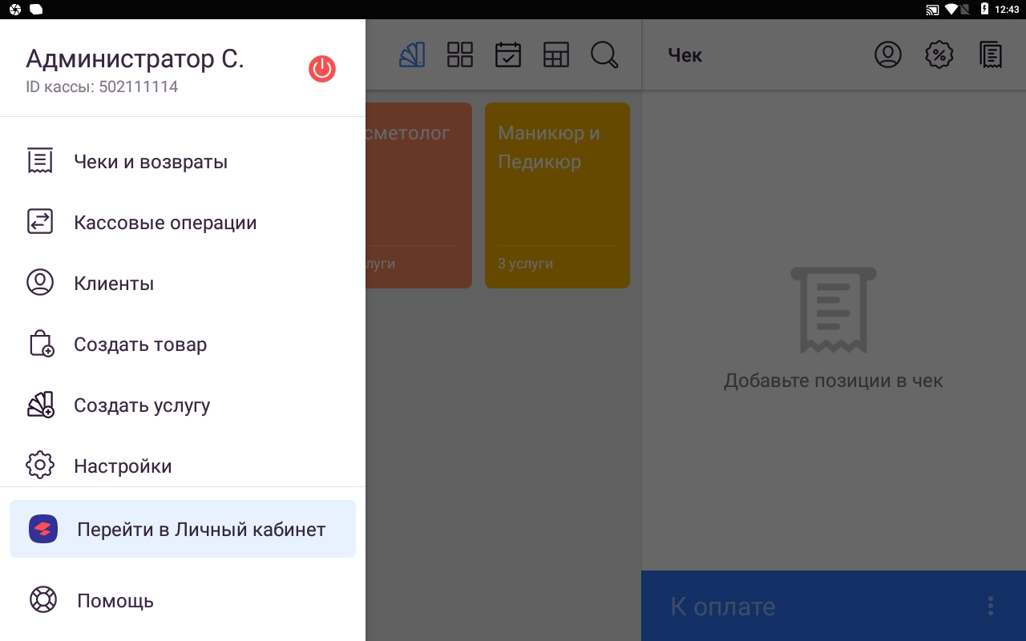Click the Чек panel title
This screenshot has height=641, width=1026.
(x=685, y=54)
